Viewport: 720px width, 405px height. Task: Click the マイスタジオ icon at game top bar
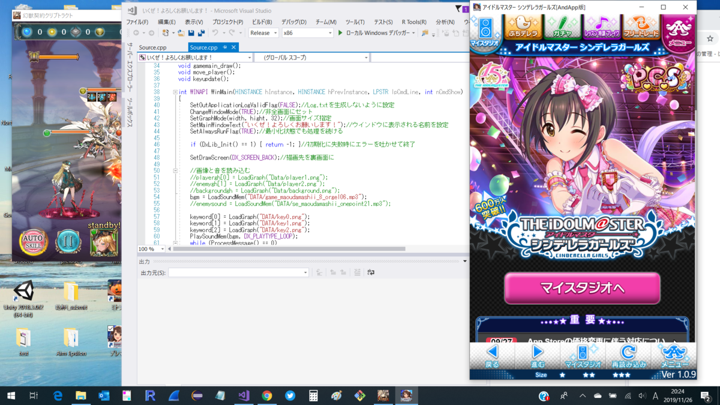click(485, 32)
